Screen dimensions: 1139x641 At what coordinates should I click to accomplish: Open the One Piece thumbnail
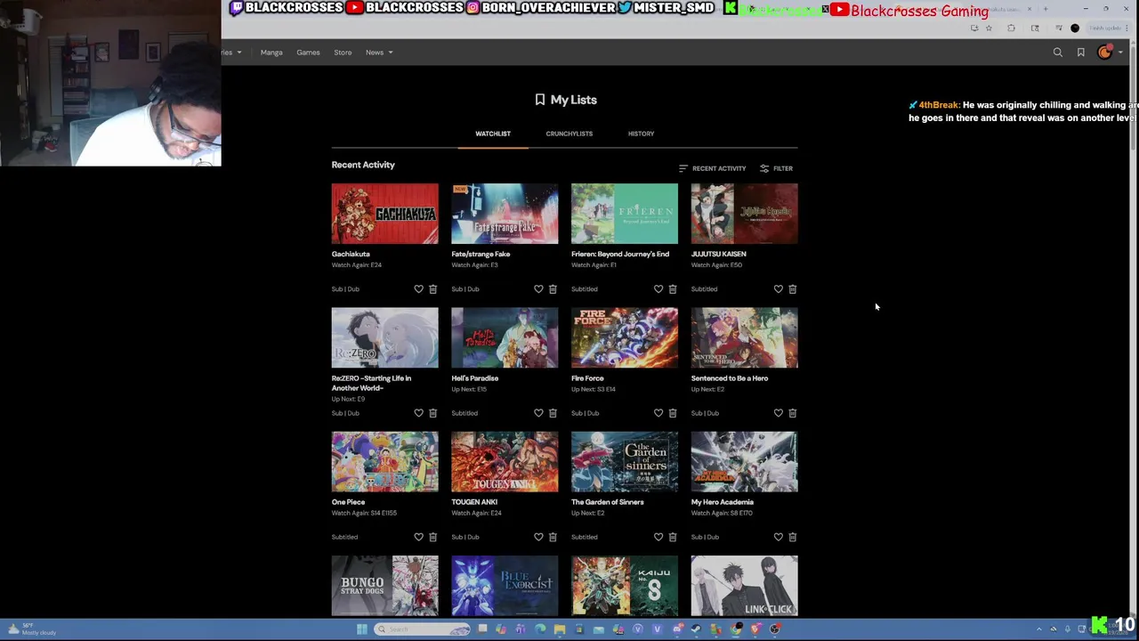(385, 462)
